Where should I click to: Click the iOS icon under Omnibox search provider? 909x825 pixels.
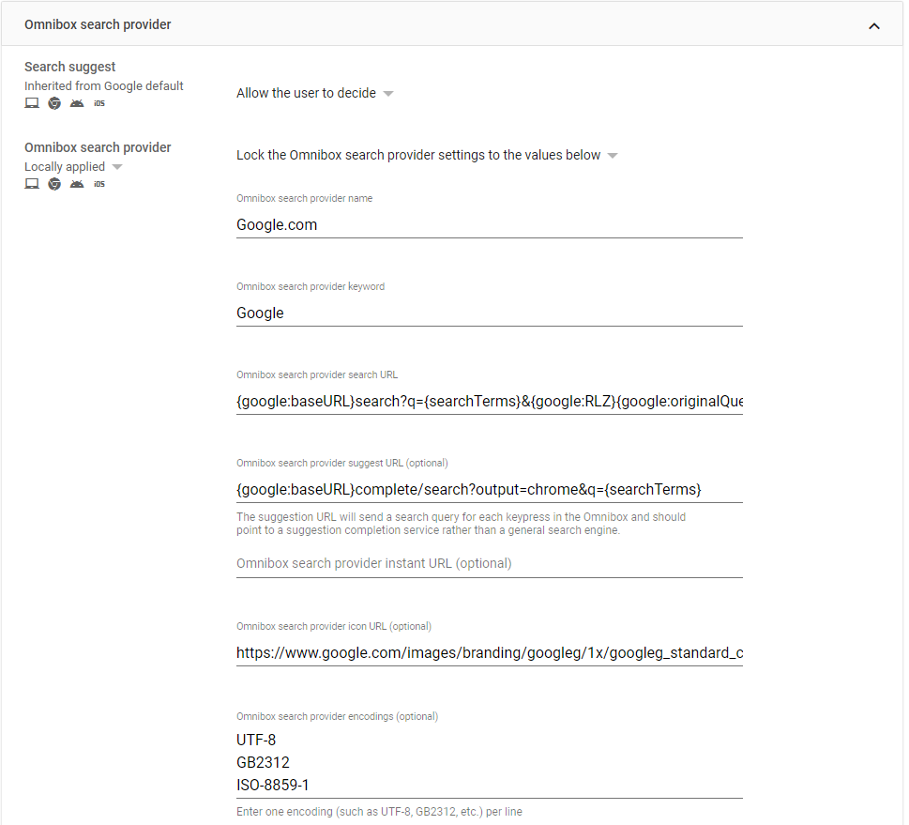point(99,184)
